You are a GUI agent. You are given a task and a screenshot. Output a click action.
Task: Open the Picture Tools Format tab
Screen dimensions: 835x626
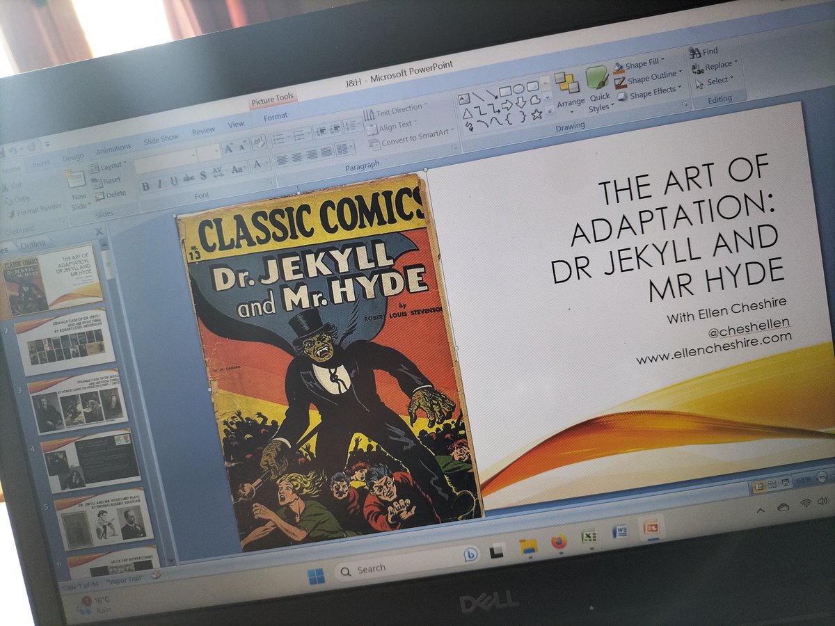point(275,117)
